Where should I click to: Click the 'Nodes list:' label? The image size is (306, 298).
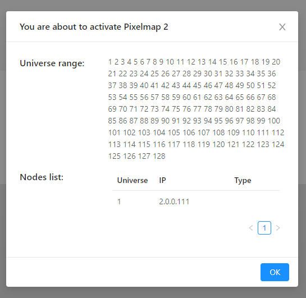(x=42, y=177)
